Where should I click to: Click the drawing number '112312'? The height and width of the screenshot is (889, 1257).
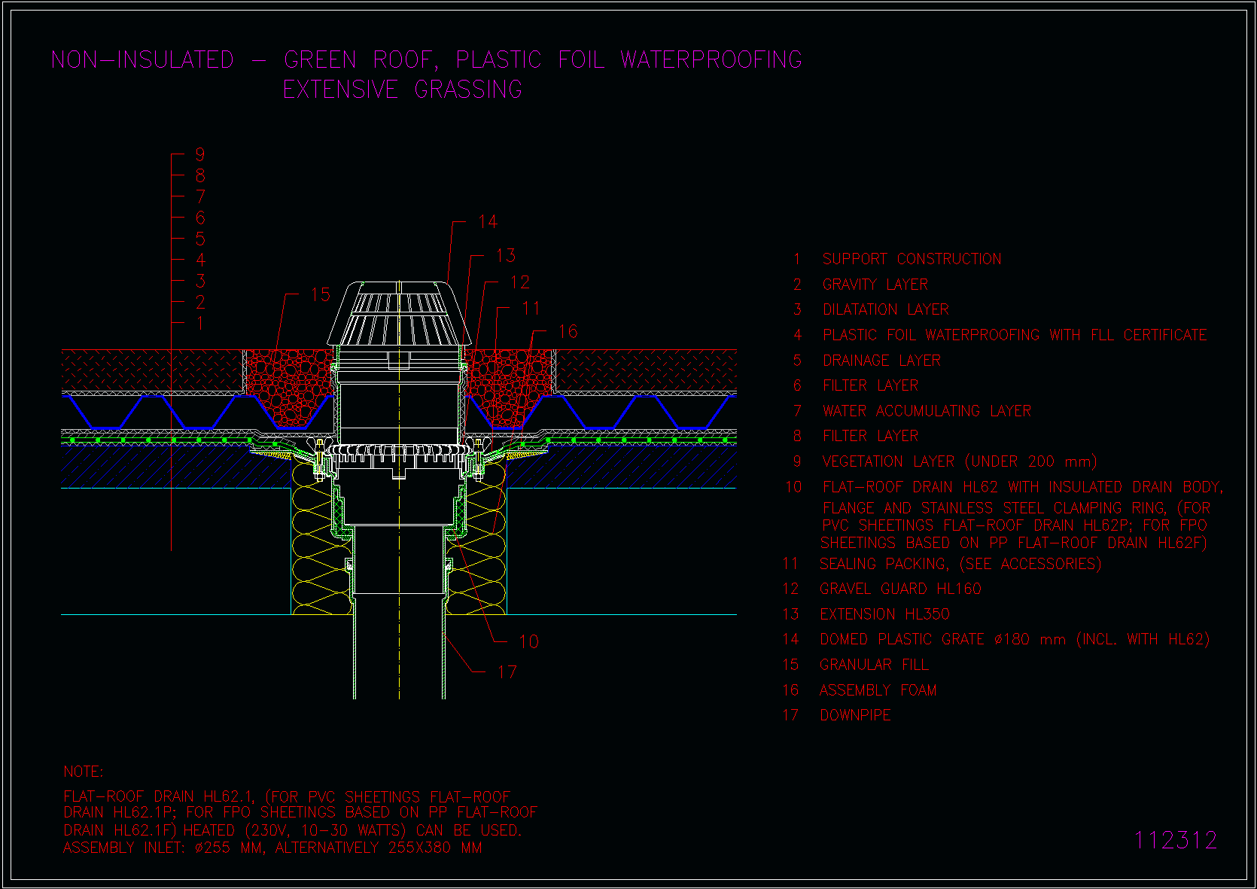[1176, 840]
